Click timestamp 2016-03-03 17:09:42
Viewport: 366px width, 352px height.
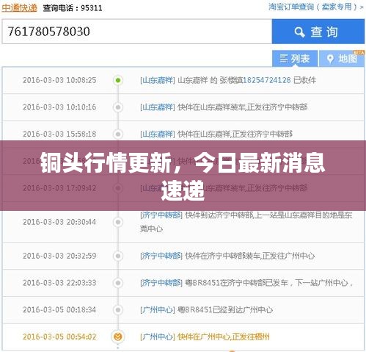[59, 188]
